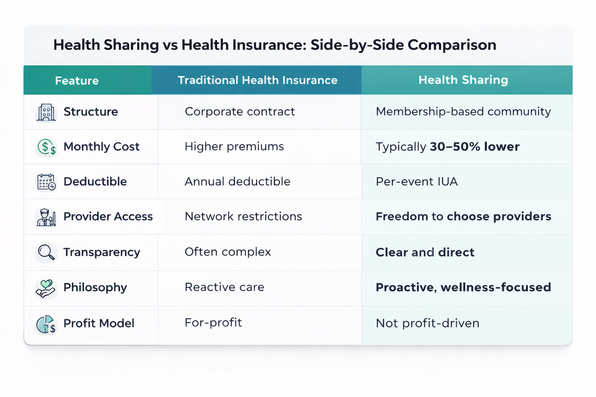Click the calendar icon beside Deductible
The image size is (596, 397).
coord(47,182)
